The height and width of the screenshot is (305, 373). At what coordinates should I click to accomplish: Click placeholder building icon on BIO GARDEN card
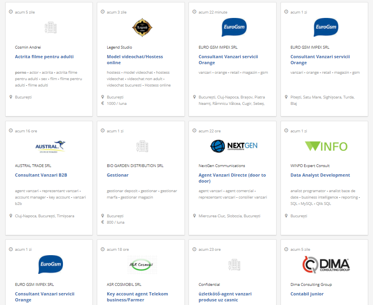142,146
